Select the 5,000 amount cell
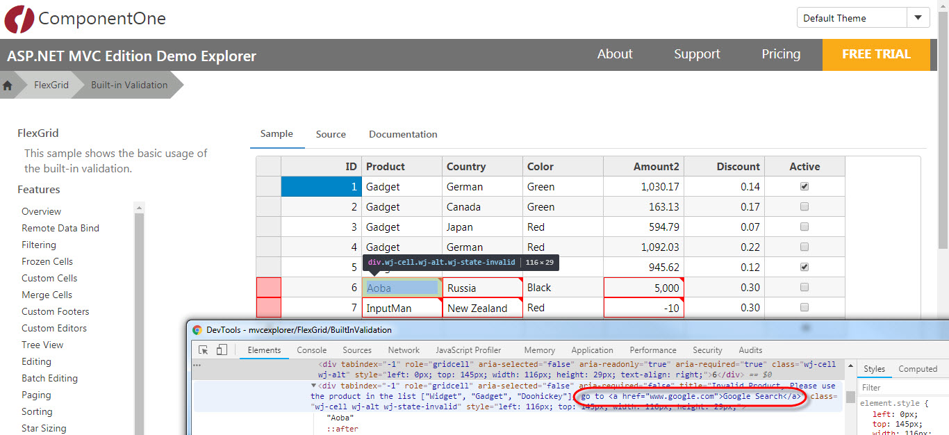 (x=643, y=288)
